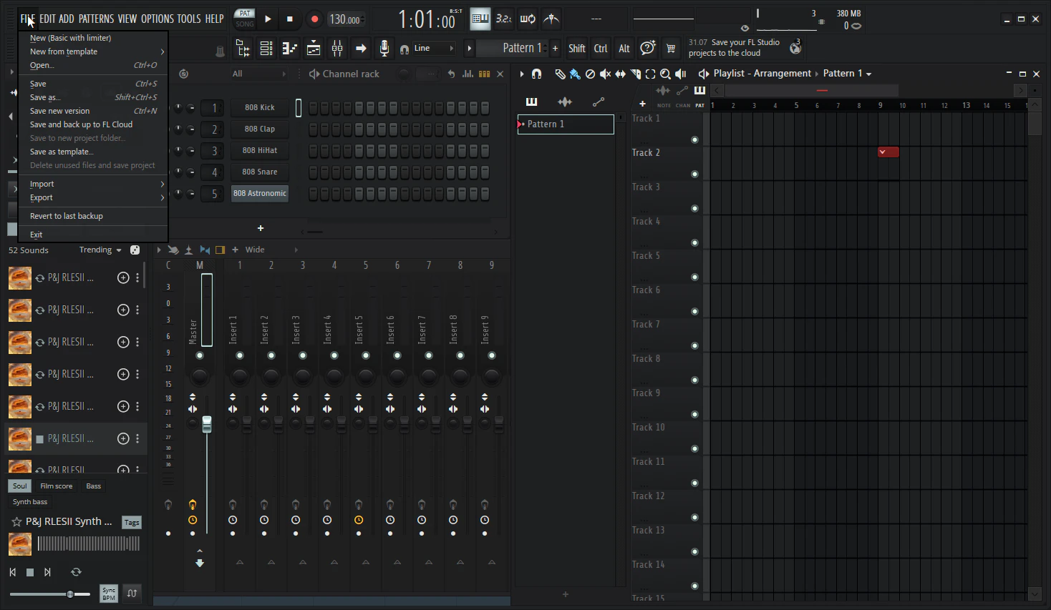Viewport: 1051px width, 610px height.
Task: Click Save new version menu entry
Action: tap(93, 112)
